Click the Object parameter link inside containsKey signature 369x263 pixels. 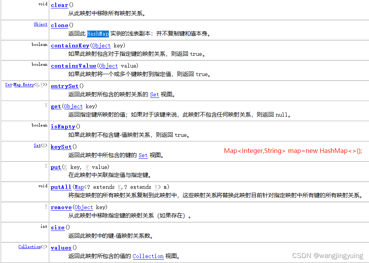[x=101, y=45]
